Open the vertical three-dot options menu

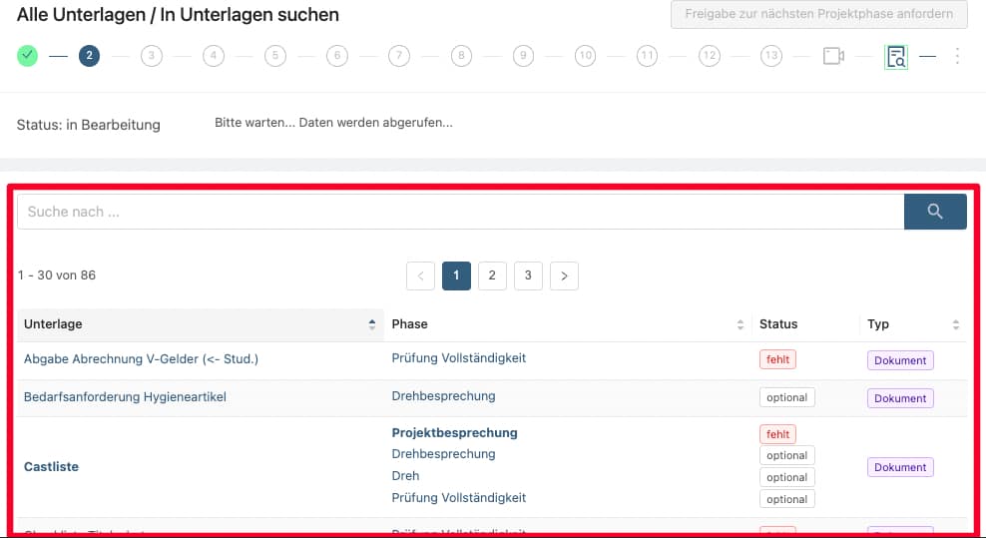click(x=957, y=56)
